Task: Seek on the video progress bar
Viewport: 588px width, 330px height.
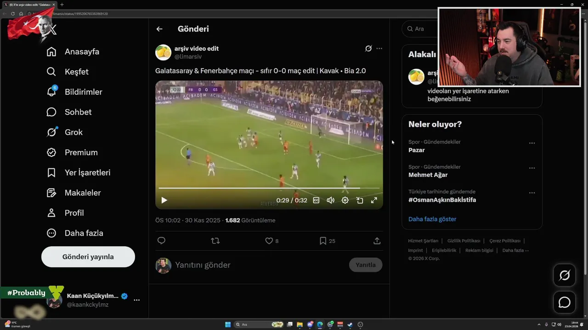Action: [269, 188]
